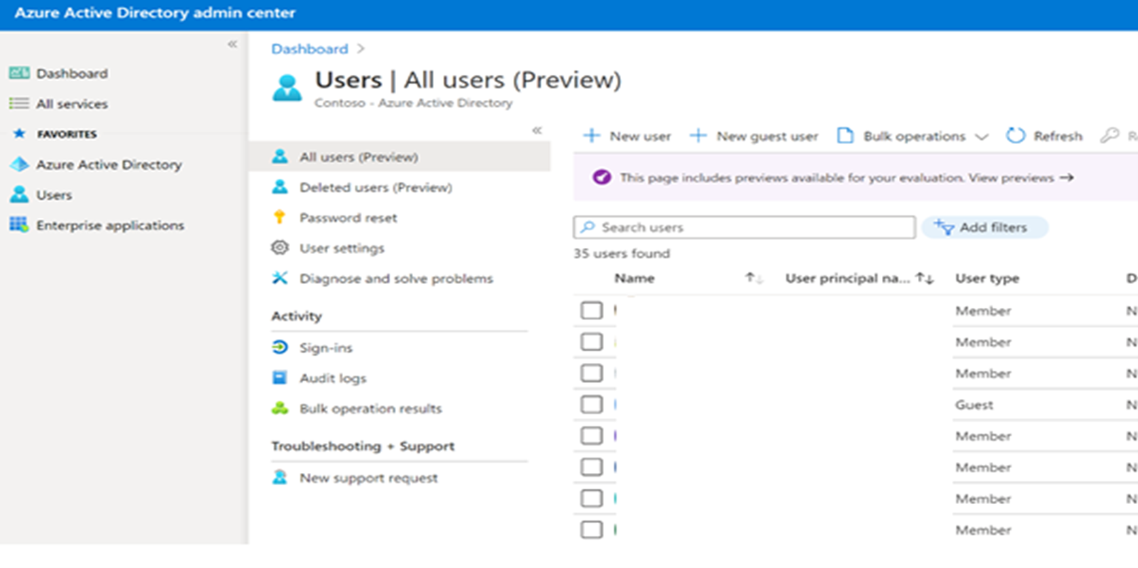Click the Guest user type cell
This screenshot has height=568, width=1138.
tap(974, 405)
